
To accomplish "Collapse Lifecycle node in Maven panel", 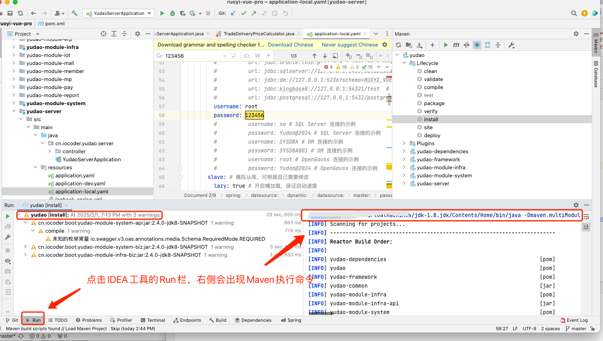I will click(404, 63).
